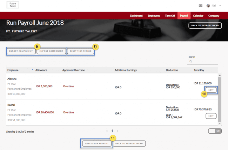
Task: Click Save & Run Payroll
Action: (96, 143)
